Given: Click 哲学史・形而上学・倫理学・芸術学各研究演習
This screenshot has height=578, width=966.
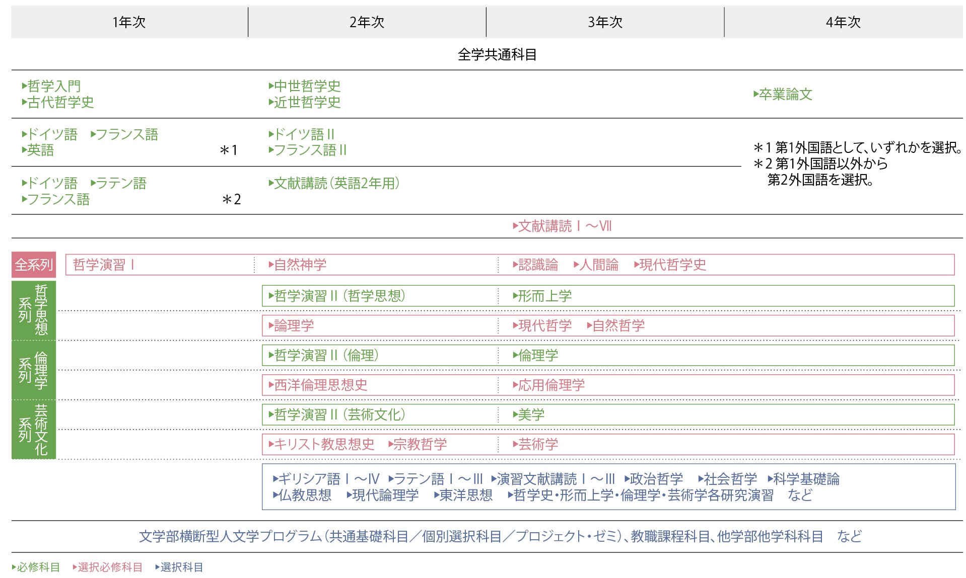Looking at the screenshot, I should [641, 495].
